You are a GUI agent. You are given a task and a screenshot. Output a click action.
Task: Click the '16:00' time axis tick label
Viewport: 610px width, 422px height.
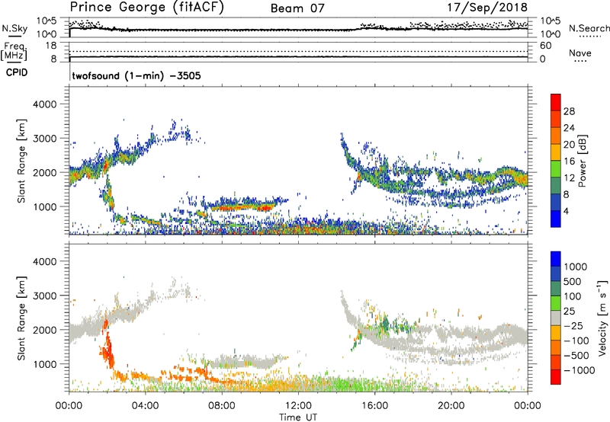point(374,406)
